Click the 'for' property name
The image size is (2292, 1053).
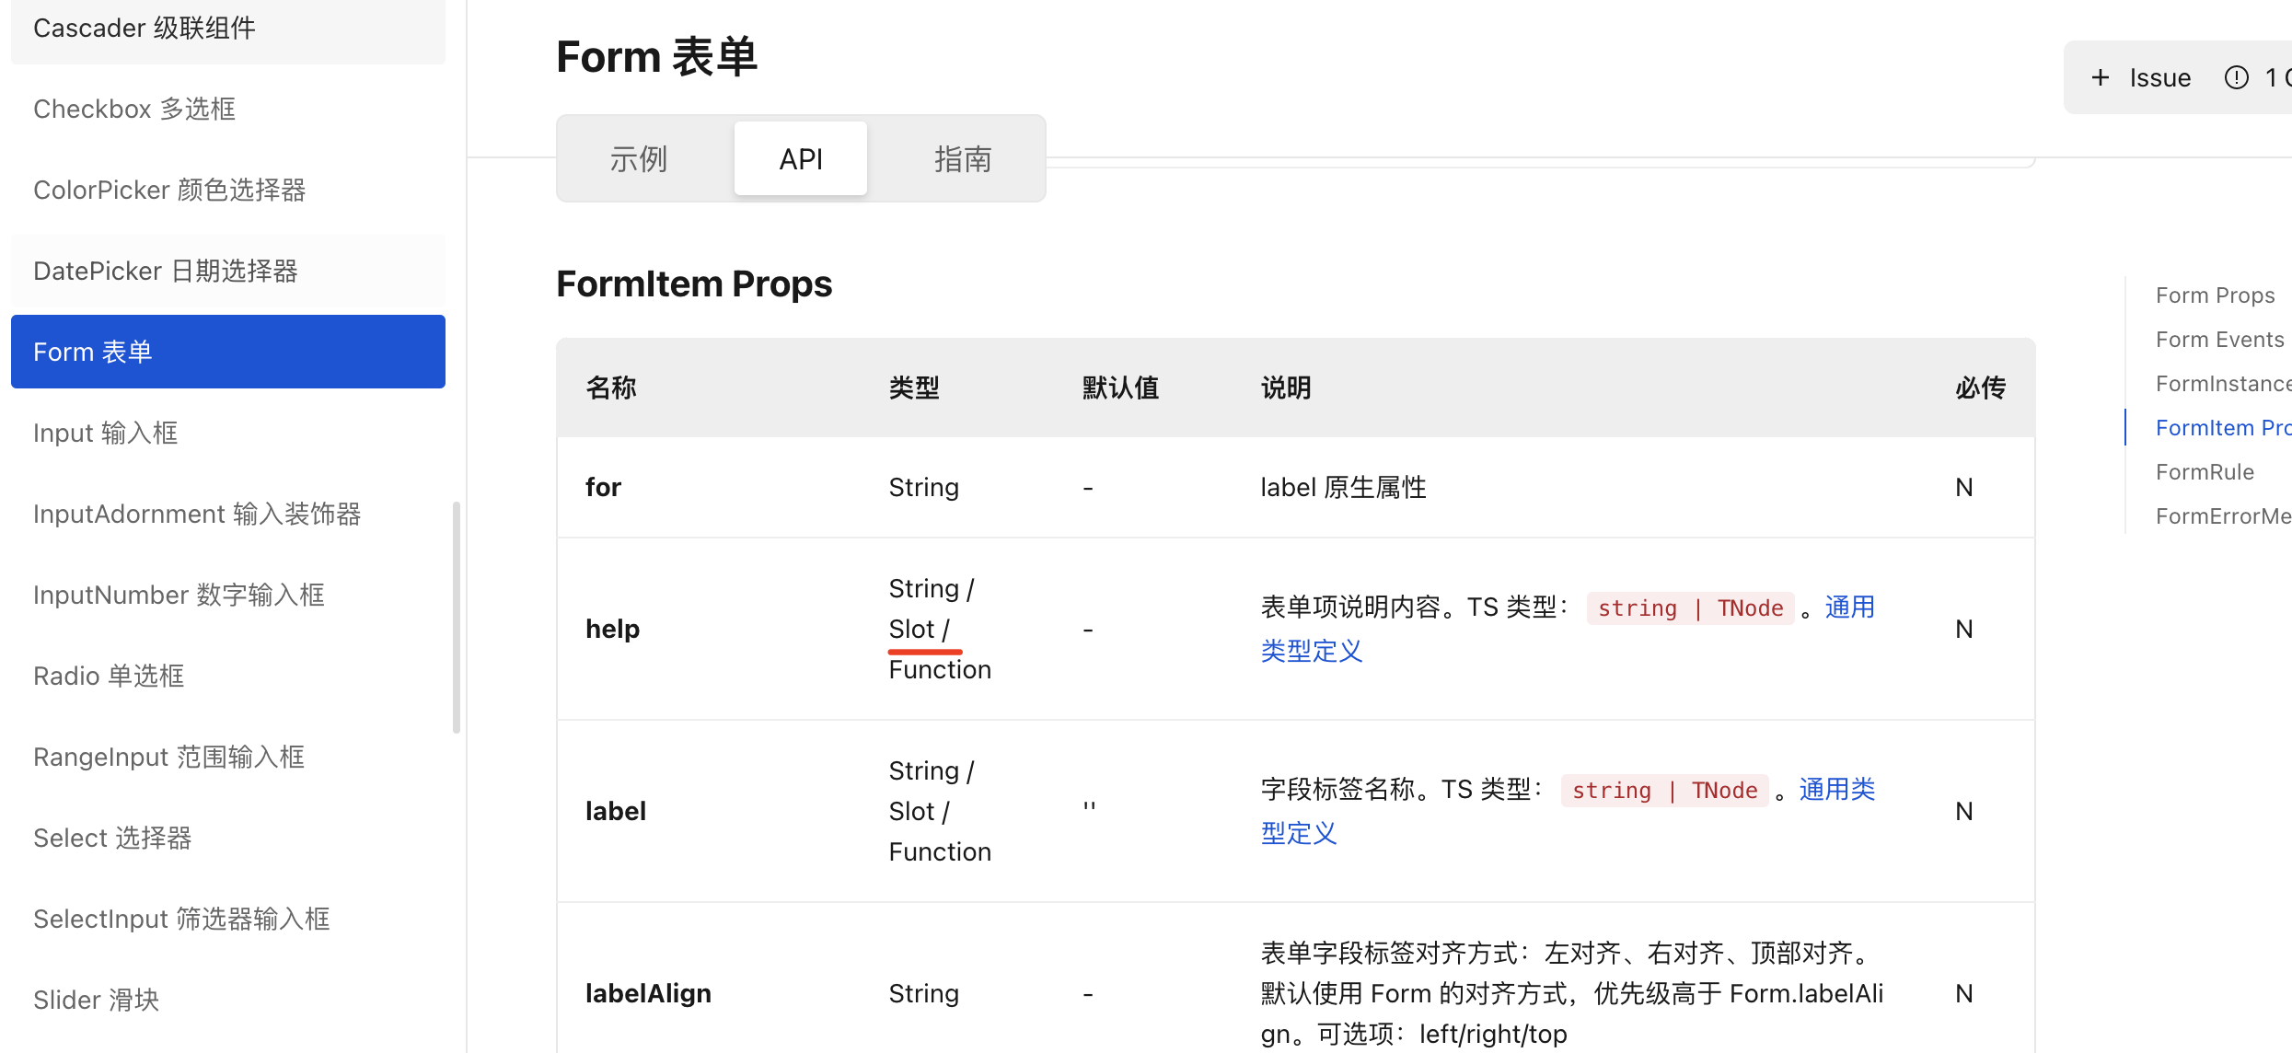pos(603,487)
